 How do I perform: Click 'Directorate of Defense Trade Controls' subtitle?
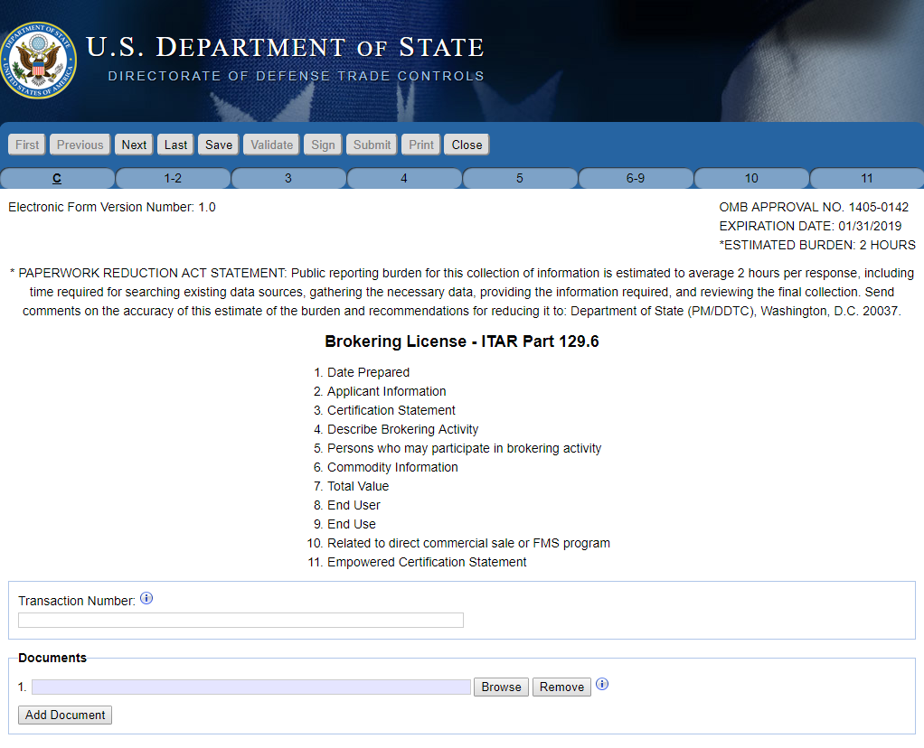[297, 76]
